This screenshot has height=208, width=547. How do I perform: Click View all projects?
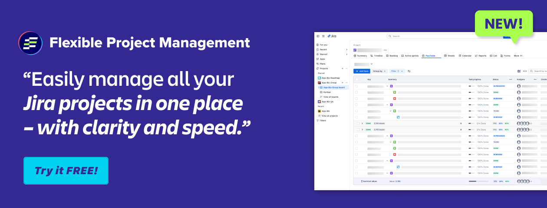tap(328, 116)
